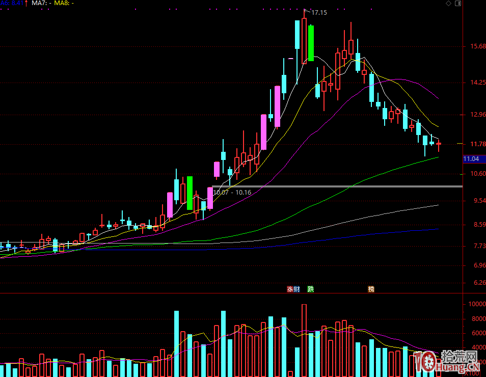The height and width of the screenshot is (377, 486).
Task: Click the 14.25 price axis label
Action: (x=478, y=83)
